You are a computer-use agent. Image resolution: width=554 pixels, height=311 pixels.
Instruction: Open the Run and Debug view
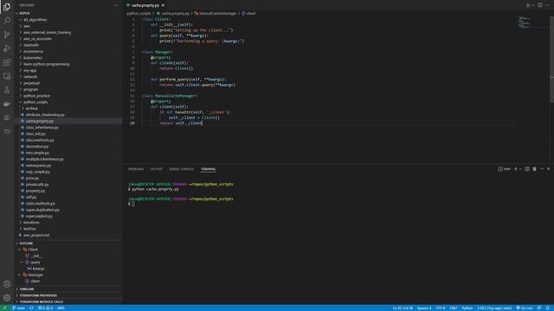coord(7,48)
